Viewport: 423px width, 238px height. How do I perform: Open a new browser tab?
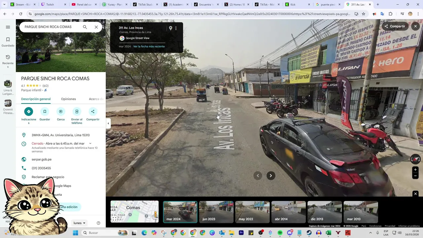378,5
